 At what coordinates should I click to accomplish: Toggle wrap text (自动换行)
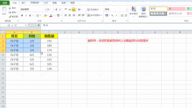click(x=93, y=9)
